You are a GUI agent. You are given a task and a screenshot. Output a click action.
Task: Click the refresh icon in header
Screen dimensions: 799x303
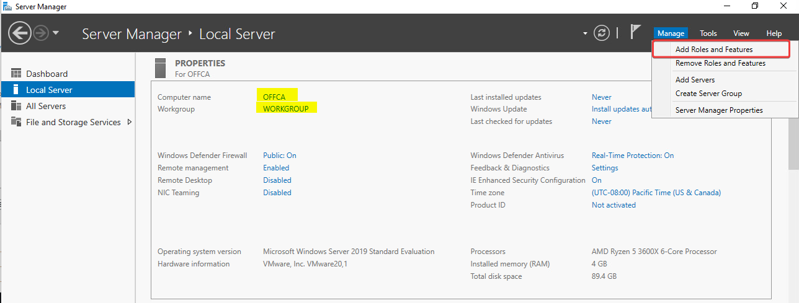click(x=601, y=33)
